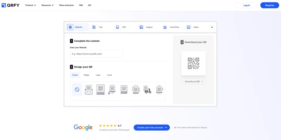
Task: Select the PDF QR type
Action: (x=121, y=27)
